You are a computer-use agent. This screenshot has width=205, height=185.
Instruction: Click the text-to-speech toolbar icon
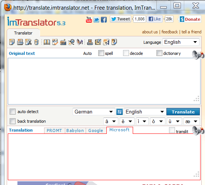coord(80,42)
